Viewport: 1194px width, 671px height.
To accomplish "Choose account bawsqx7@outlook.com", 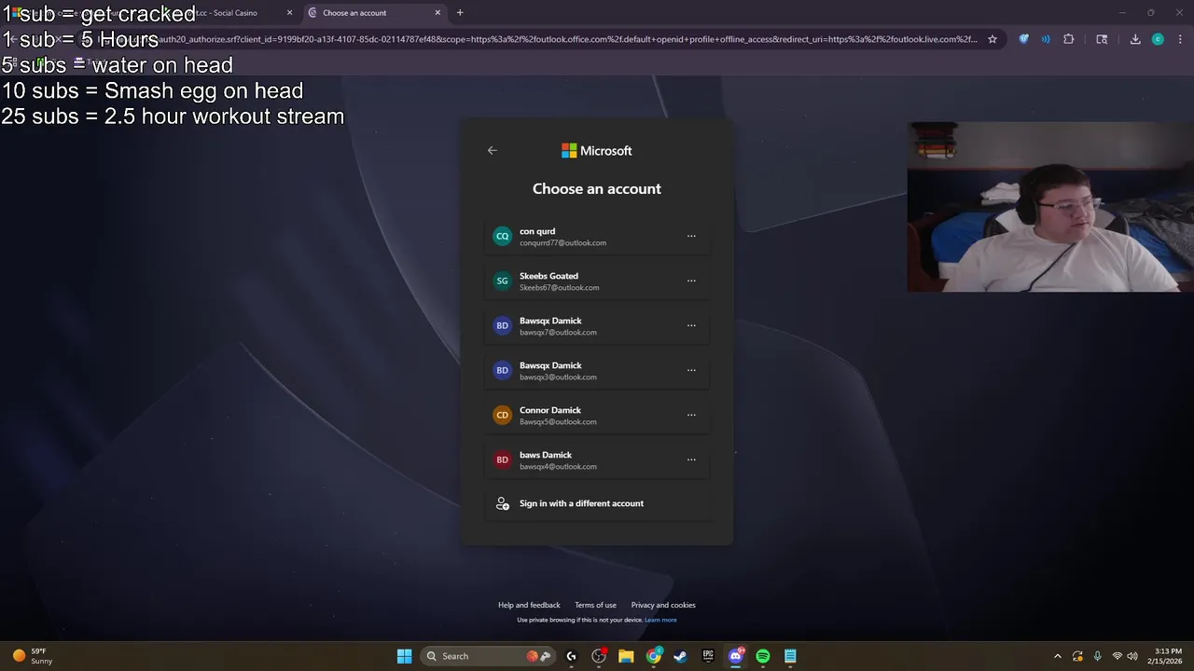I will pos(597,326).
